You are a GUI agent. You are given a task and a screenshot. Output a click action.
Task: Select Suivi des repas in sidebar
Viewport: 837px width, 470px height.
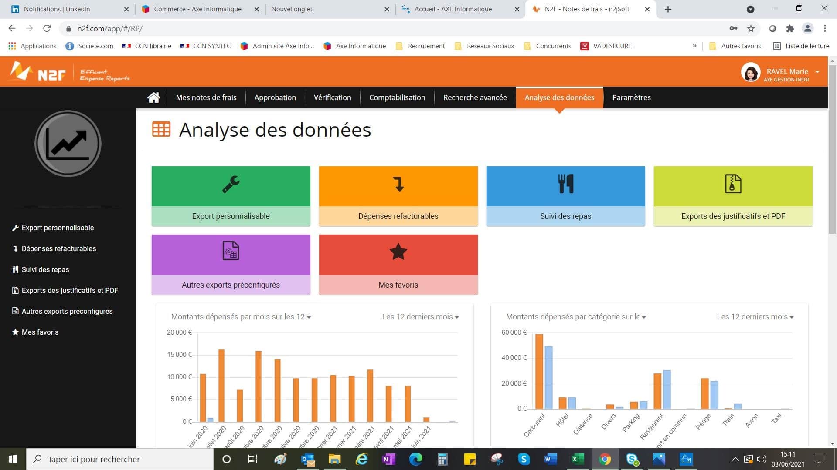[x=45, y=269]
